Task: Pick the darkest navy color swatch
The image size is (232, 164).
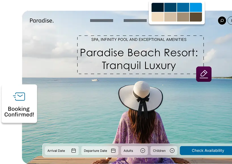Action: coord(157,7)
